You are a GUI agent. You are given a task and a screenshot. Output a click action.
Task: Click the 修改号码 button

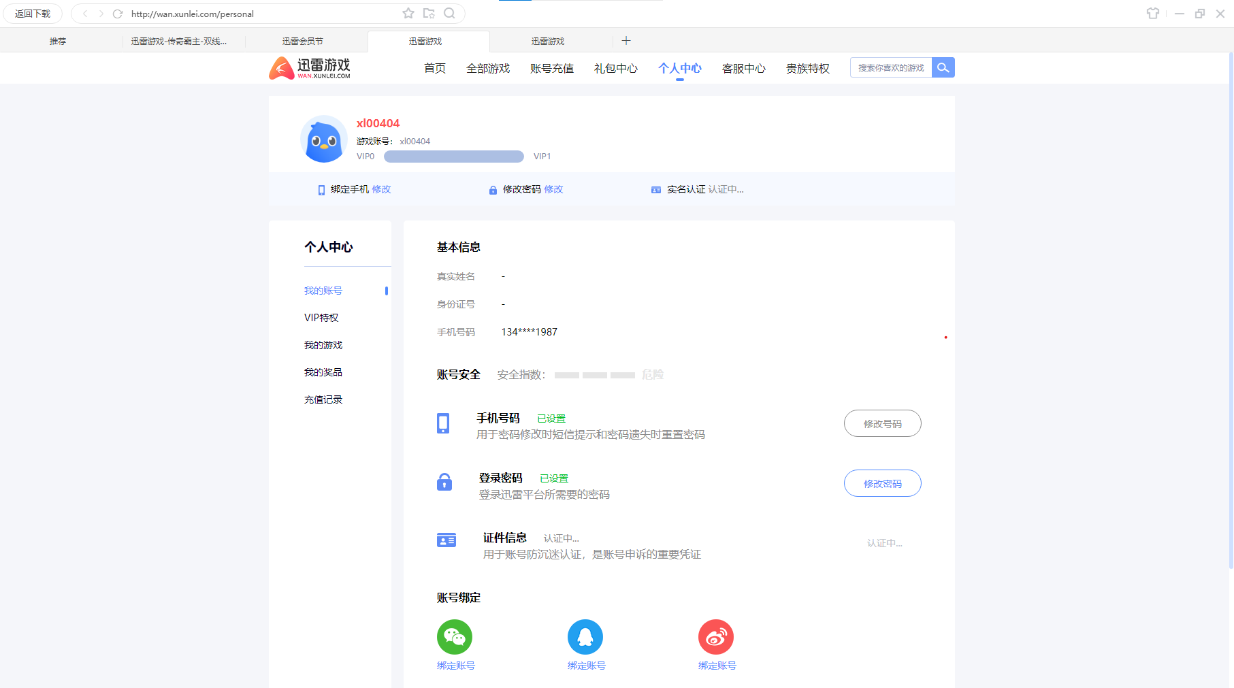coord(882,423)
